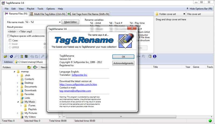This screenshot has height=124, width=215.
Task: Switch to Multi File Tag Editor tab
Action: tap(48, 14)
